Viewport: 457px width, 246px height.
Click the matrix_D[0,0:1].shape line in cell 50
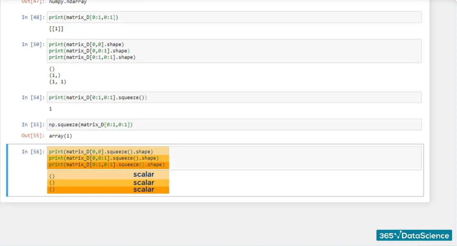coord(89,51)
